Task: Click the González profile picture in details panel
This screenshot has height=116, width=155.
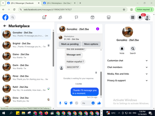Action: pos(127,32)
